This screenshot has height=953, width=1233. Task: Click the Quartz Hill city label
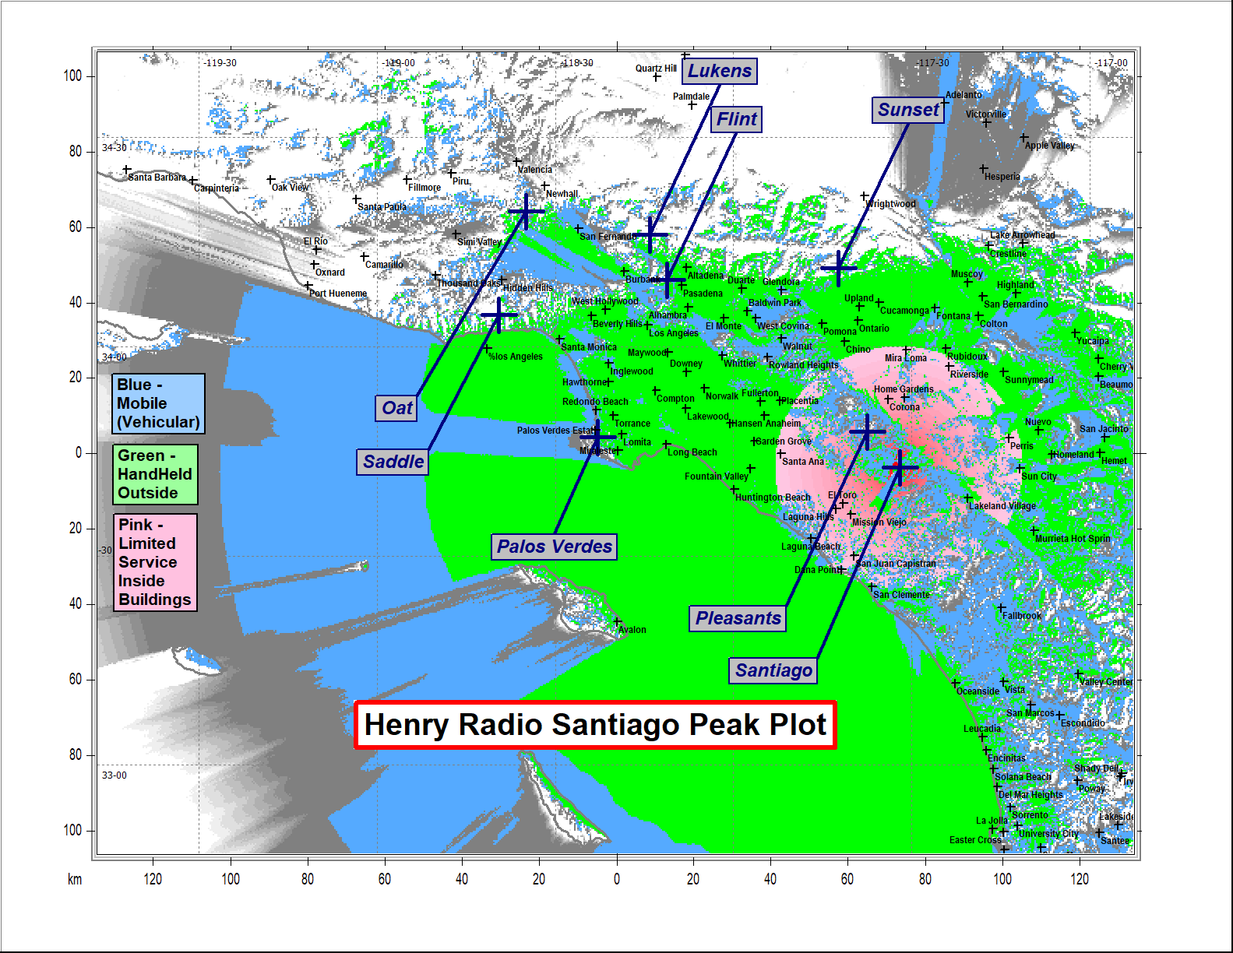[x=656, y=69]
